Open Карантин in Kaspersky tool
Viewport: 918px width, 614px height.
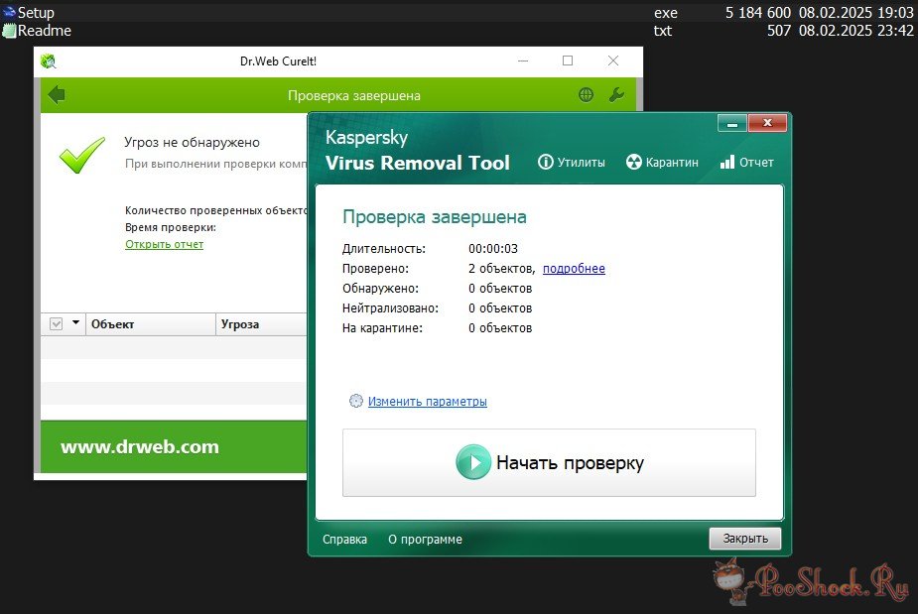click(662, 162)
